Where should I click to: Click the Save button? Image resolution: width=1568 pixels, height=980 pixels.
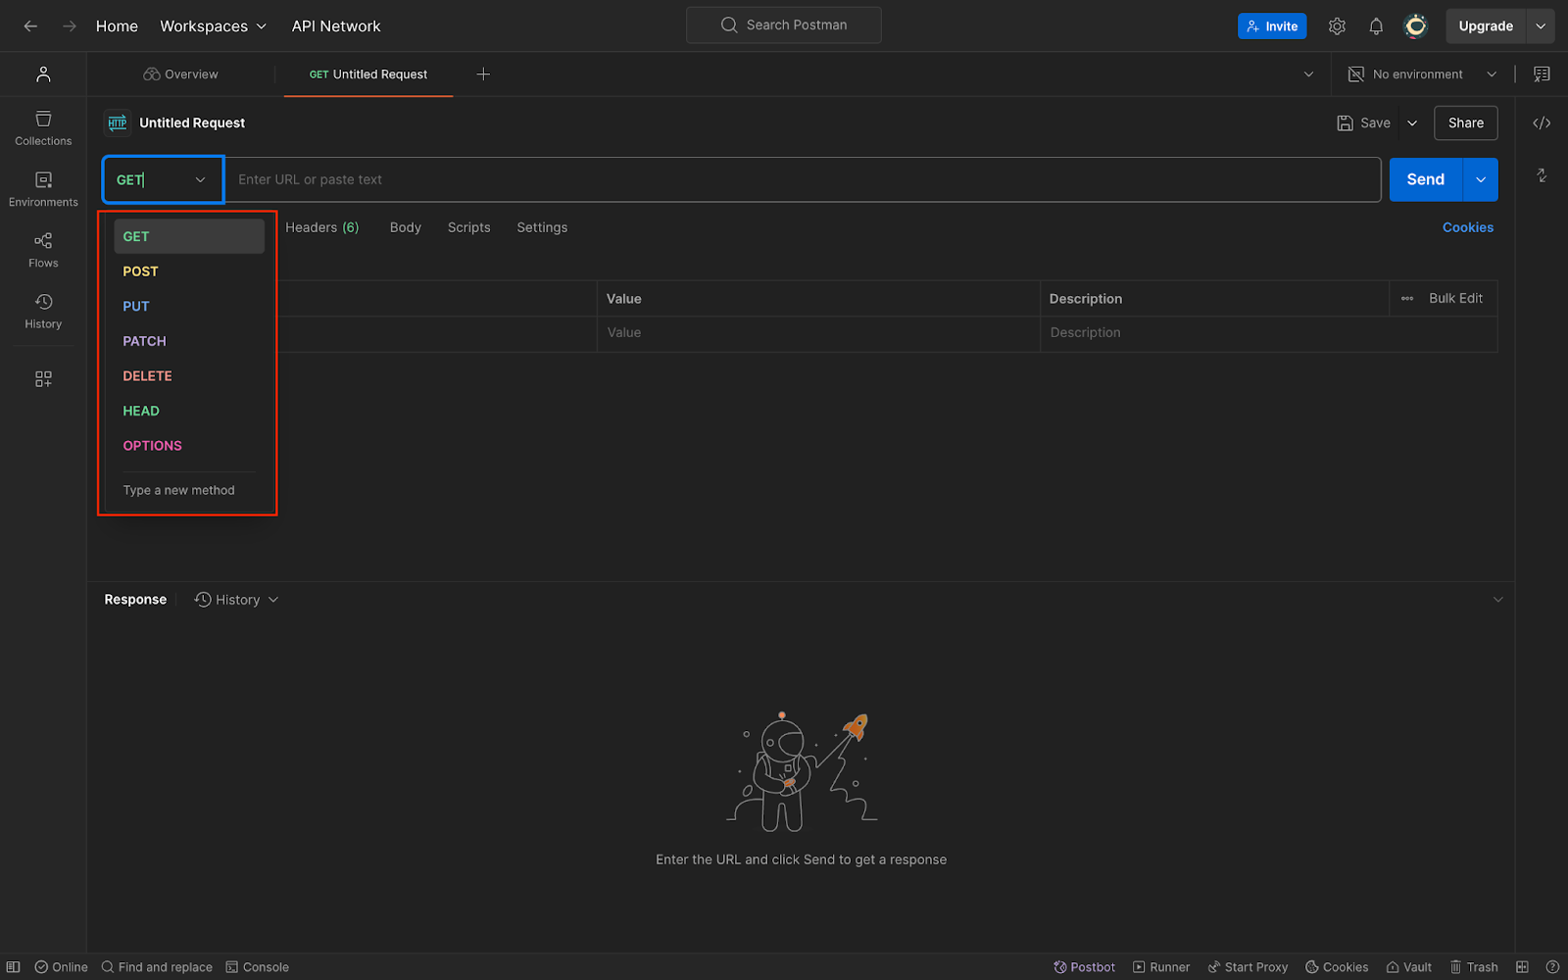[x=1364, y=122]
